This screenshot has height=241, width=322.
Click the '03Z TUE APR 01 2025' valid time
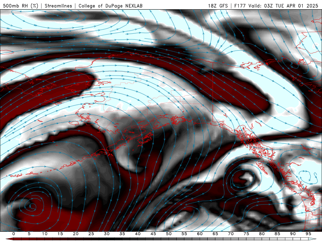pos(291,6)
